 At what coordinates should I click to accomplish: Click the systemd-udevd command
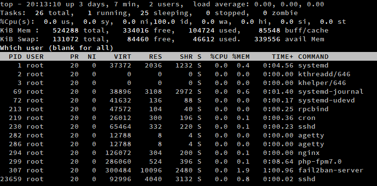(326, 101)
